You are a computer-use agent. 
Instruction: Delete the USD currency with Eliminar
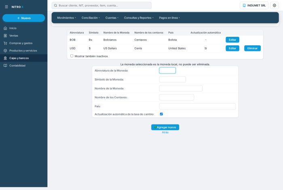[252, 48]
